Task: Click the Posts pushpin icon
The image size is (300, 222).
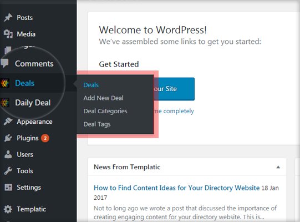Action: click(8, 18)
